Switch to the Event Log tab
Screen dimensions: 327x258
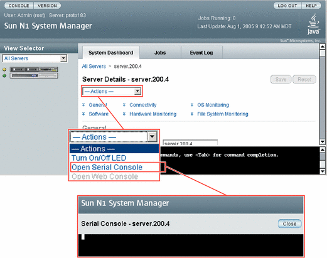(x=201, y=53)
